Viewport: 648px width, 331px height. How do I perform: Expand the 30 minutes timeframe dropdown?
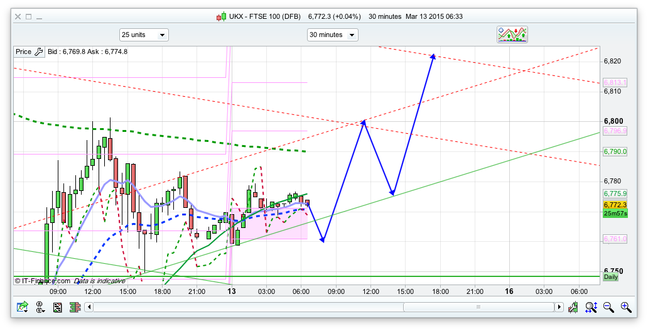pyautogui.click(x=332, y=35)
